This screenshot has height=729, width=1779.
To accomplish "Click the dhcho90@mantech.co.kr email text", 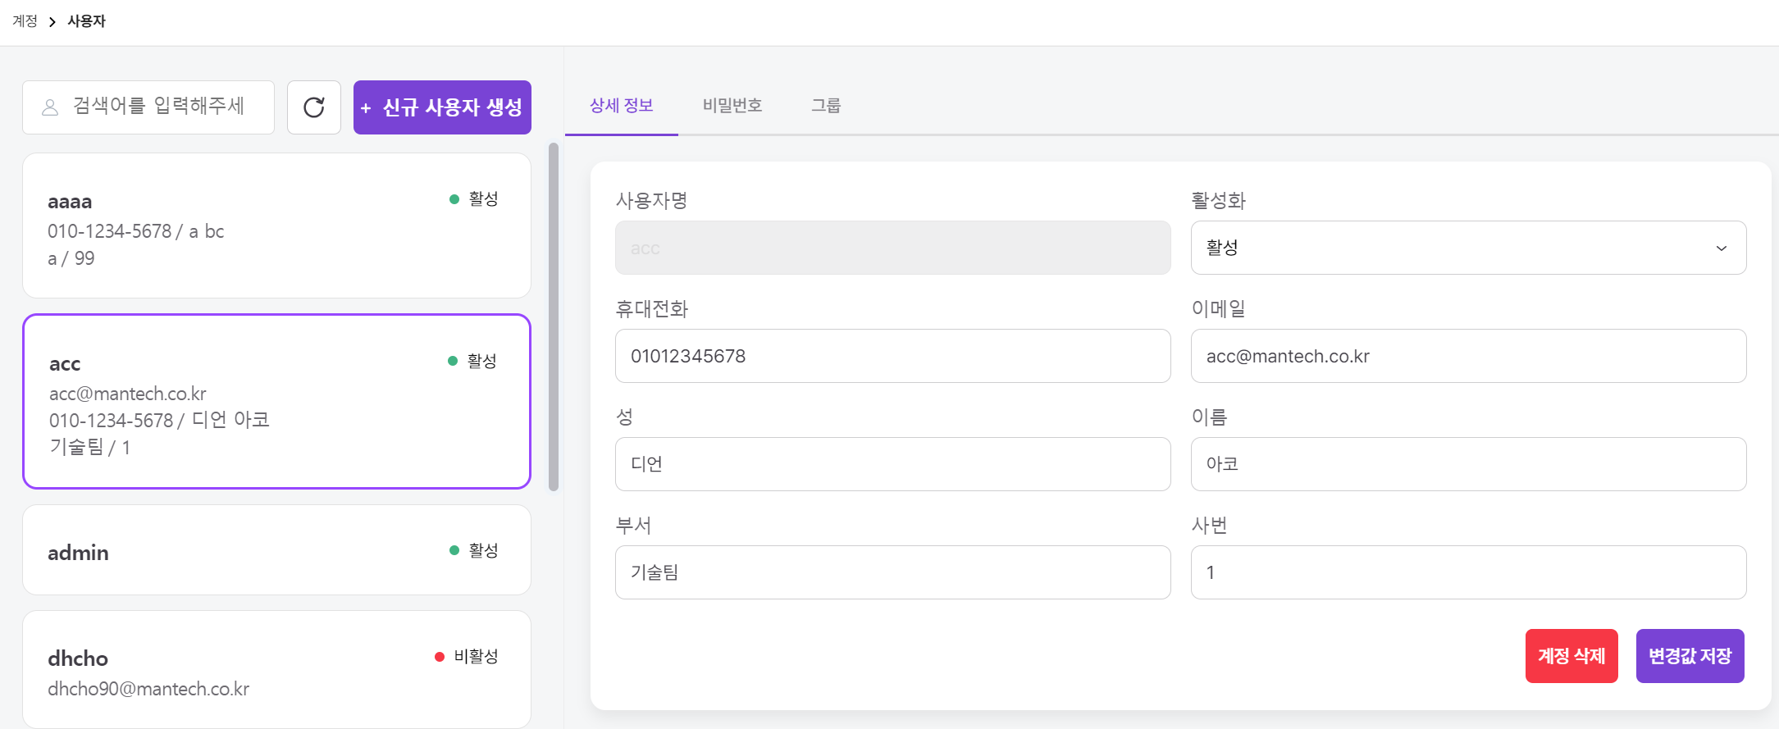I will 148,689.
